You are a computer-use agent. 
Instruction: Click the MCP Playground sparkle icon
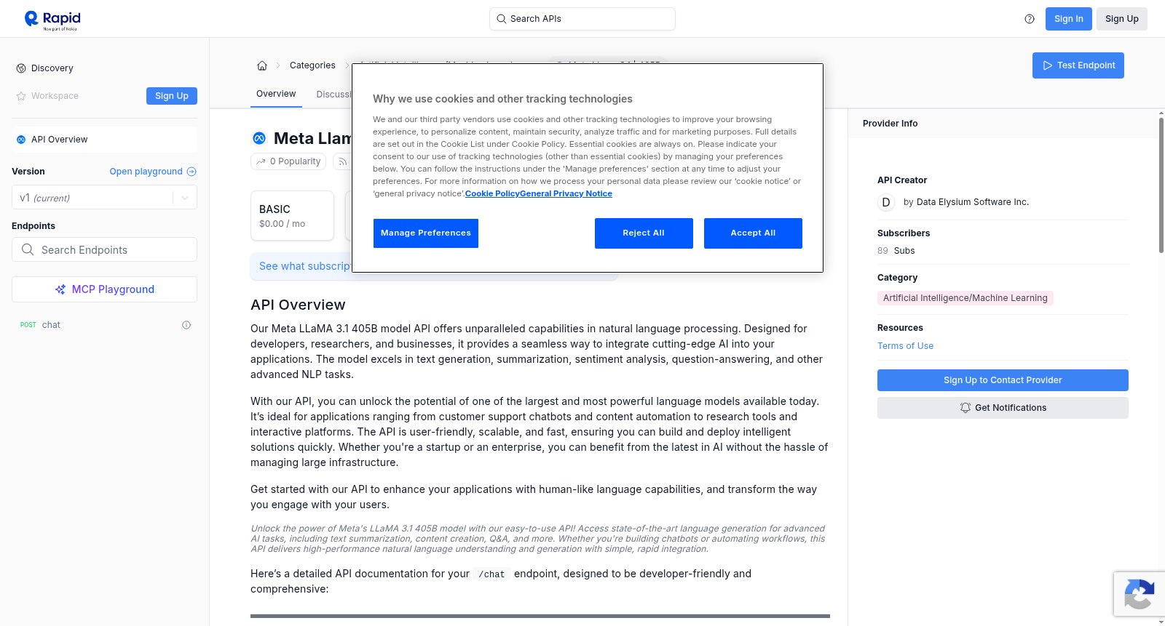coord(60,289)
